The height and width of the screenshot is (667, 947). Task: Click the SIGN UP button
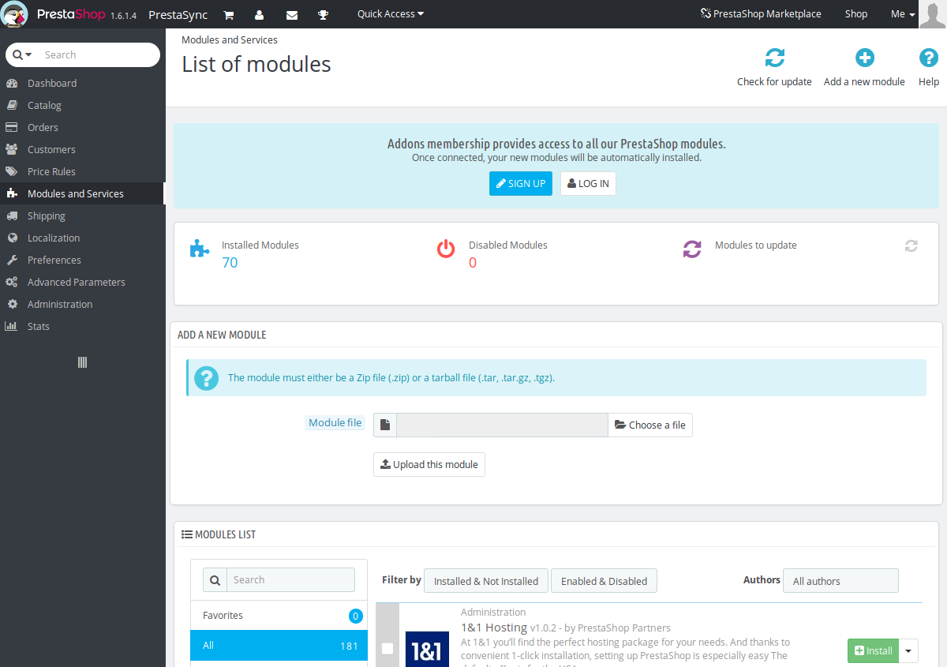pos(521,183)
